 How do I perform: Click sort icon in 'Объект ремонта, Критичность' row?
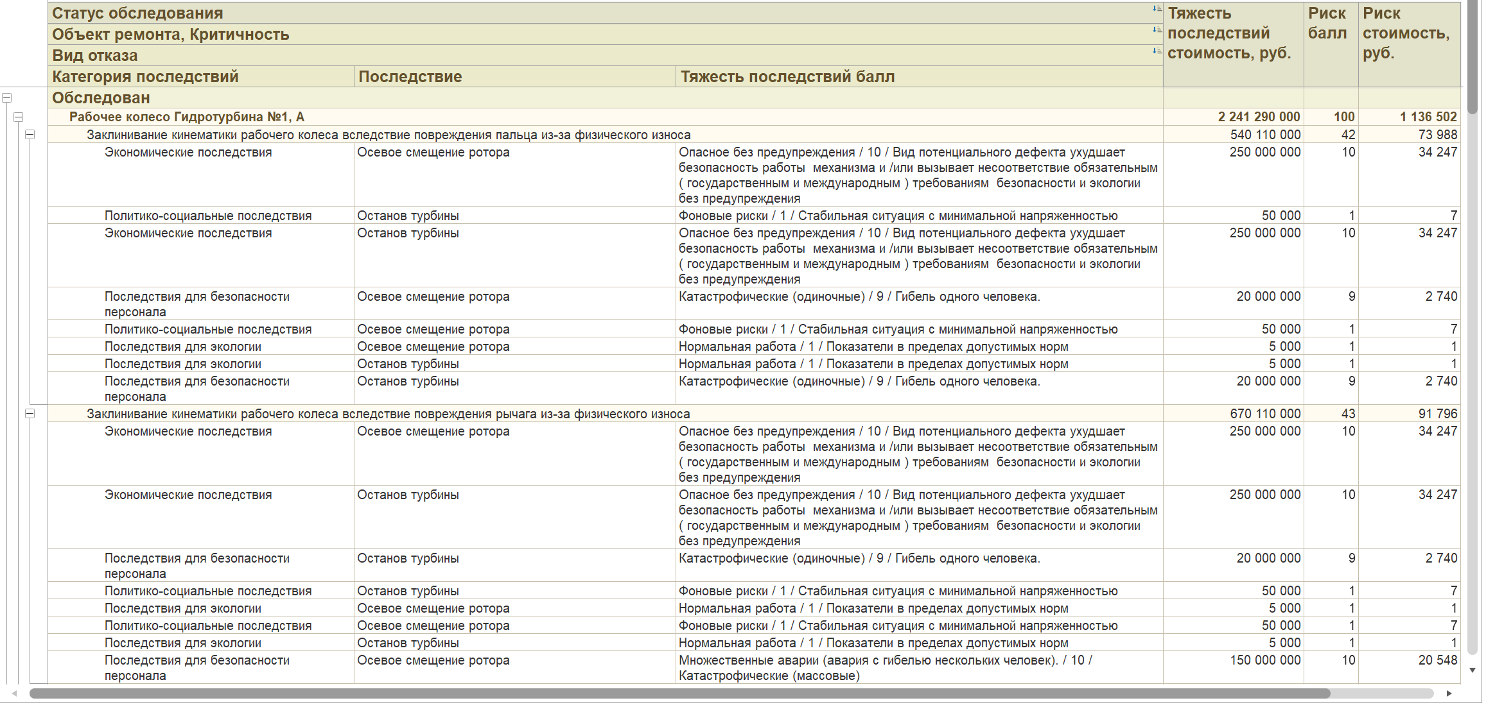click(1157, 30)
